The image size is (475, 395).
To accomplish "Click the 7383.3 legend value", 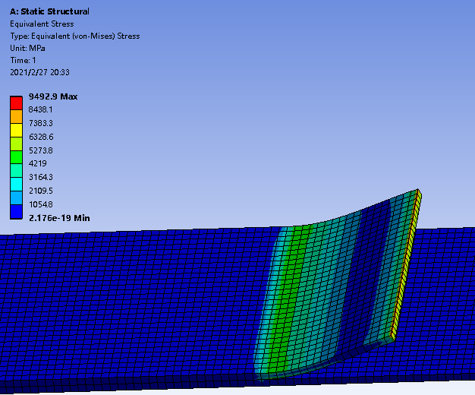I will click(x=41, y=123).
